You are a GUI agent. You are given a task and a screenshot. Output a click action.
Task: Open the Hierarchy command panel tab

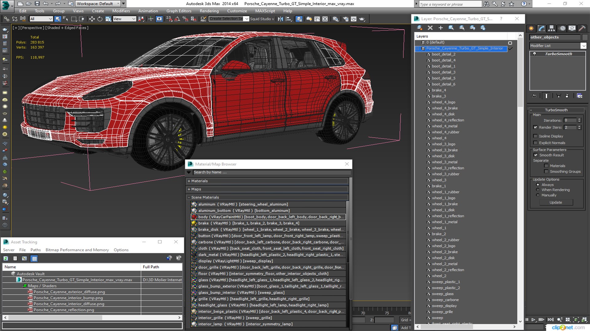pos(552,29)
